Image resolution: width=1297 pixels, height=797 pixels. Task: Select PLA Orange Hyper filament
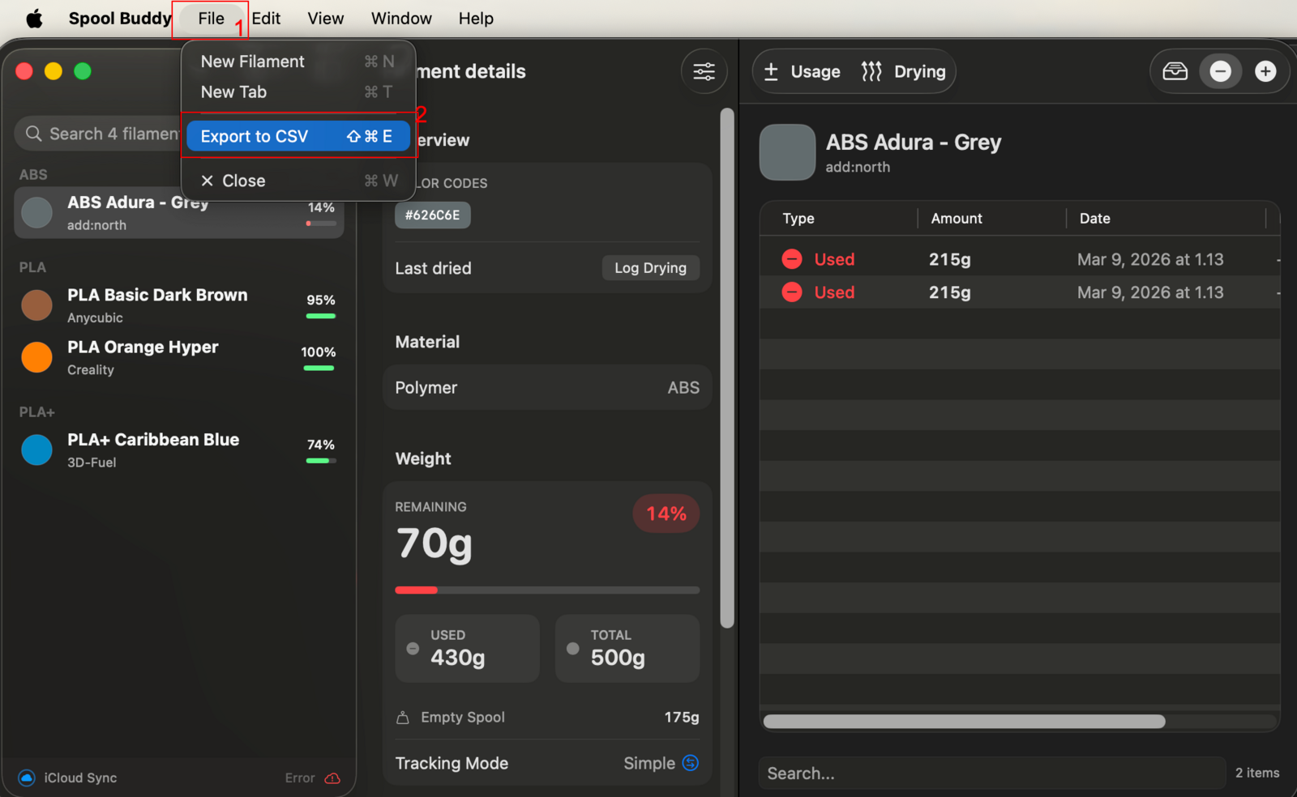point(178,357)
